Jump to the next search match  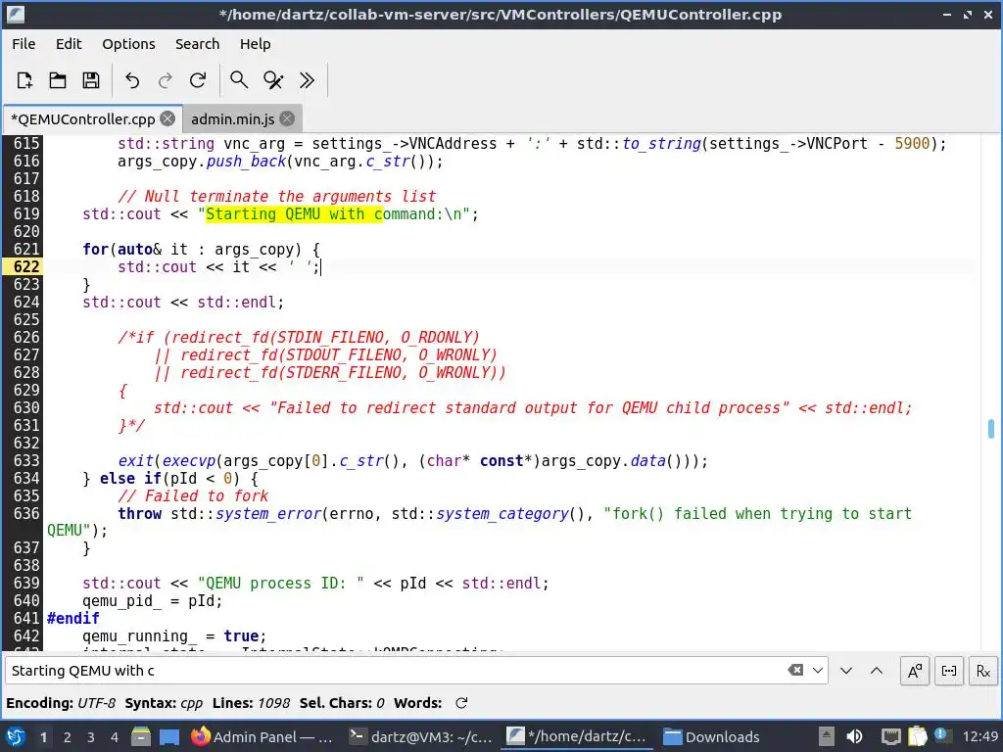846,671
